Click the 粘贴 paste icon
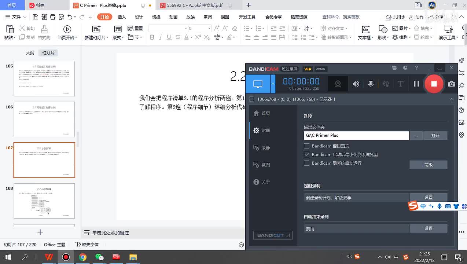The width and height of the screenshot is (467, 264). pos(10,29)
